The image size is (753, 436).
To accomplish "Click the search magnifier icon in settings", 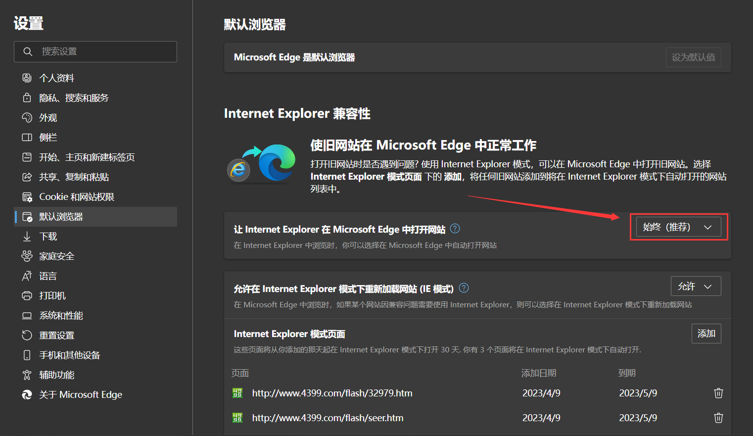I will 28,51.
